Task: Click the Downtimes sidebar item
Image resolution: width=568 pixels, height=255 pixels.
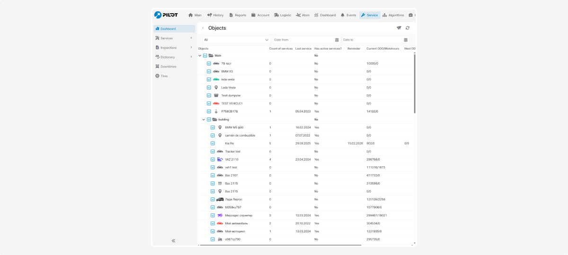Action: (x=168, y=67)
